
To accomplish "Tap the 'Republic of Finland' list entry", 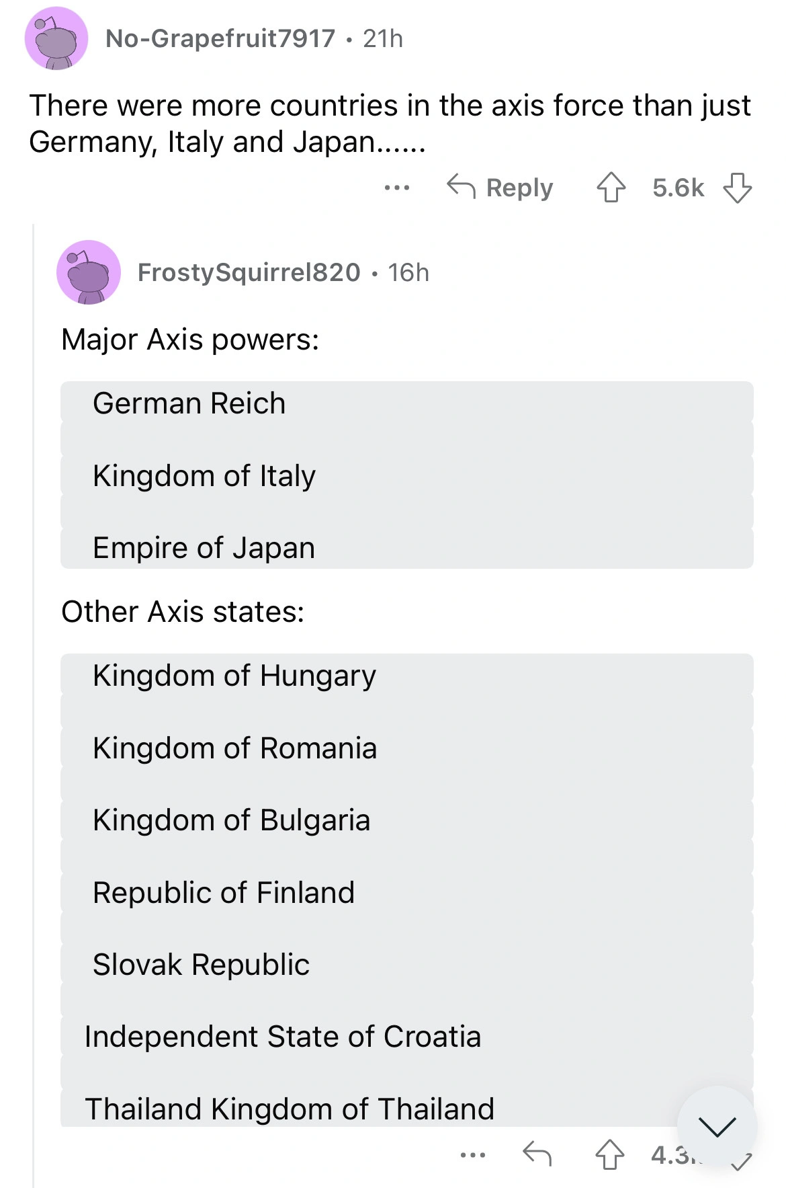I will 224,892.
